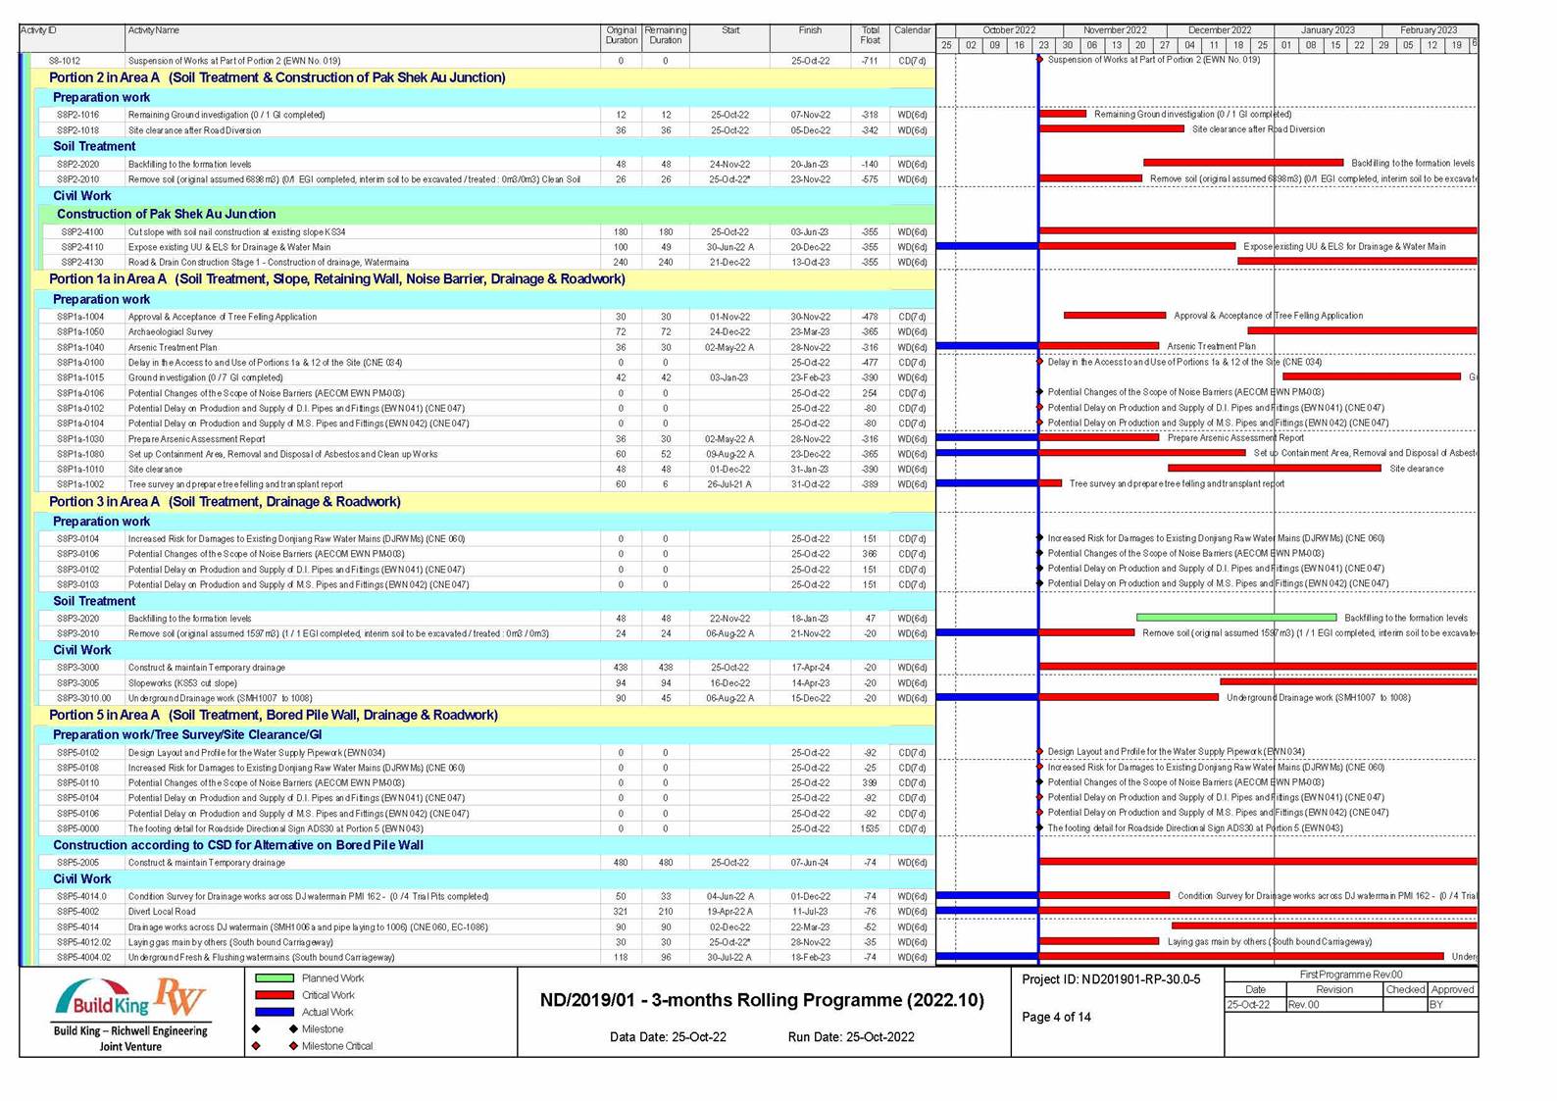Screen dimensions: 1557x1101
Task: Select the Portion 2 in Area A group band
Action: [x=484, y=77]
